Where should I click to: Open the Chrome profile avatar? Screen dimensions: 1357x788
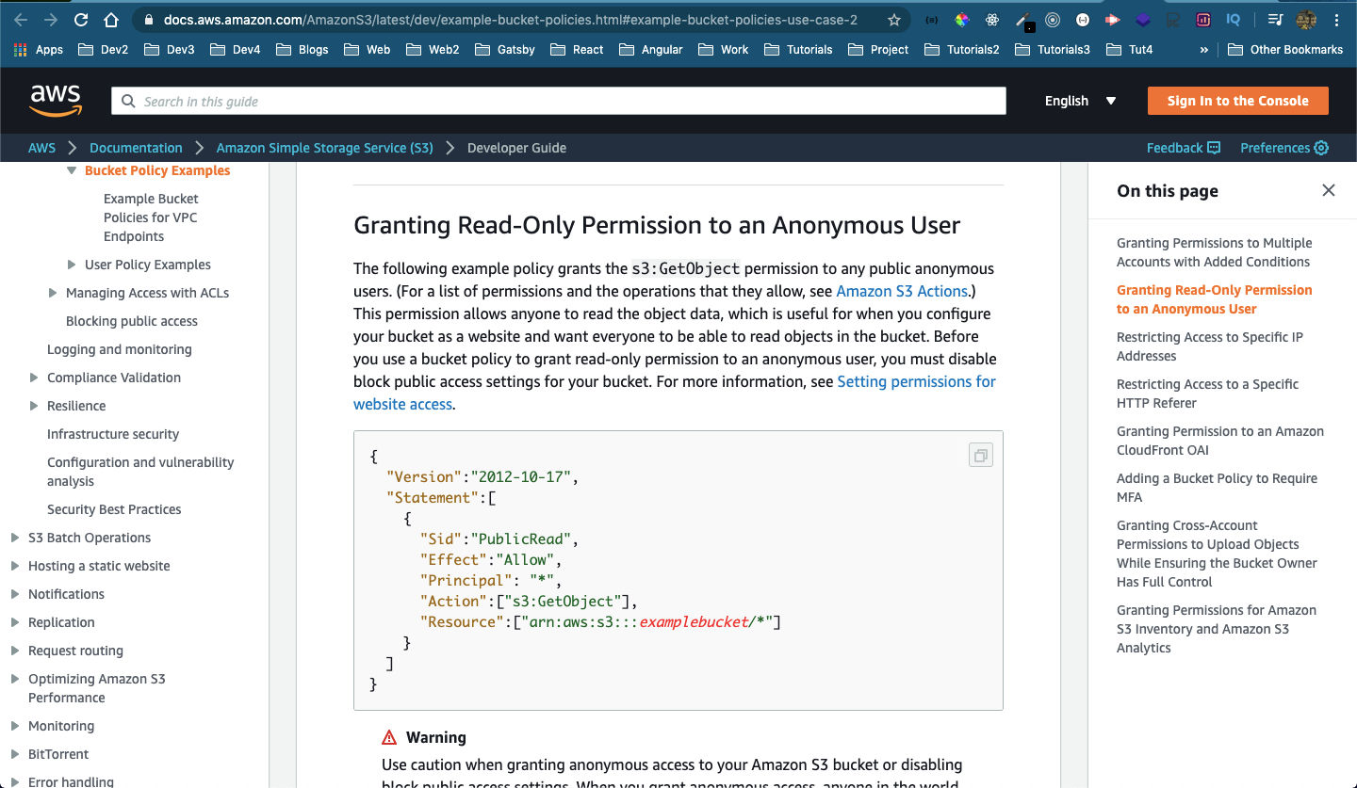click(x=1306, y=20)
